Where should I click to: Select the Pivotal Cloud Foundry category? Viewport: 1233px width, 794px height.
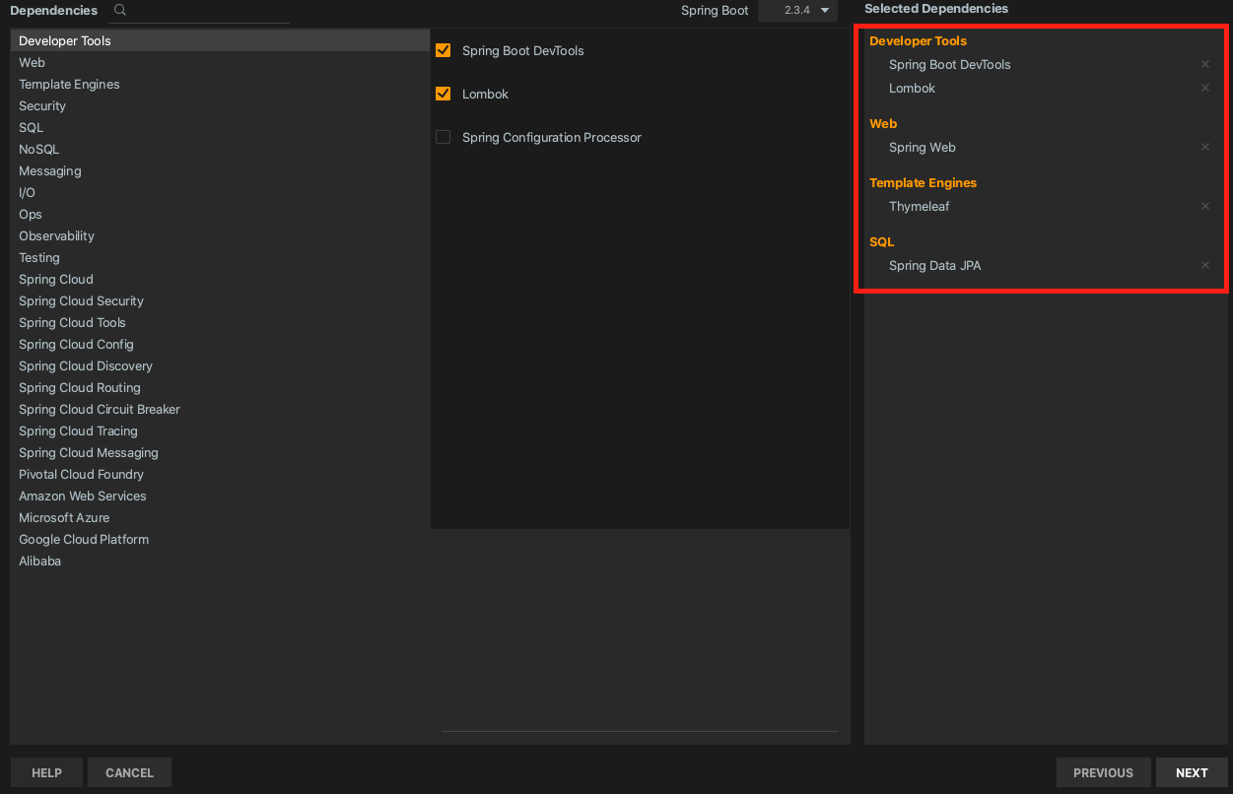[220, 474]
